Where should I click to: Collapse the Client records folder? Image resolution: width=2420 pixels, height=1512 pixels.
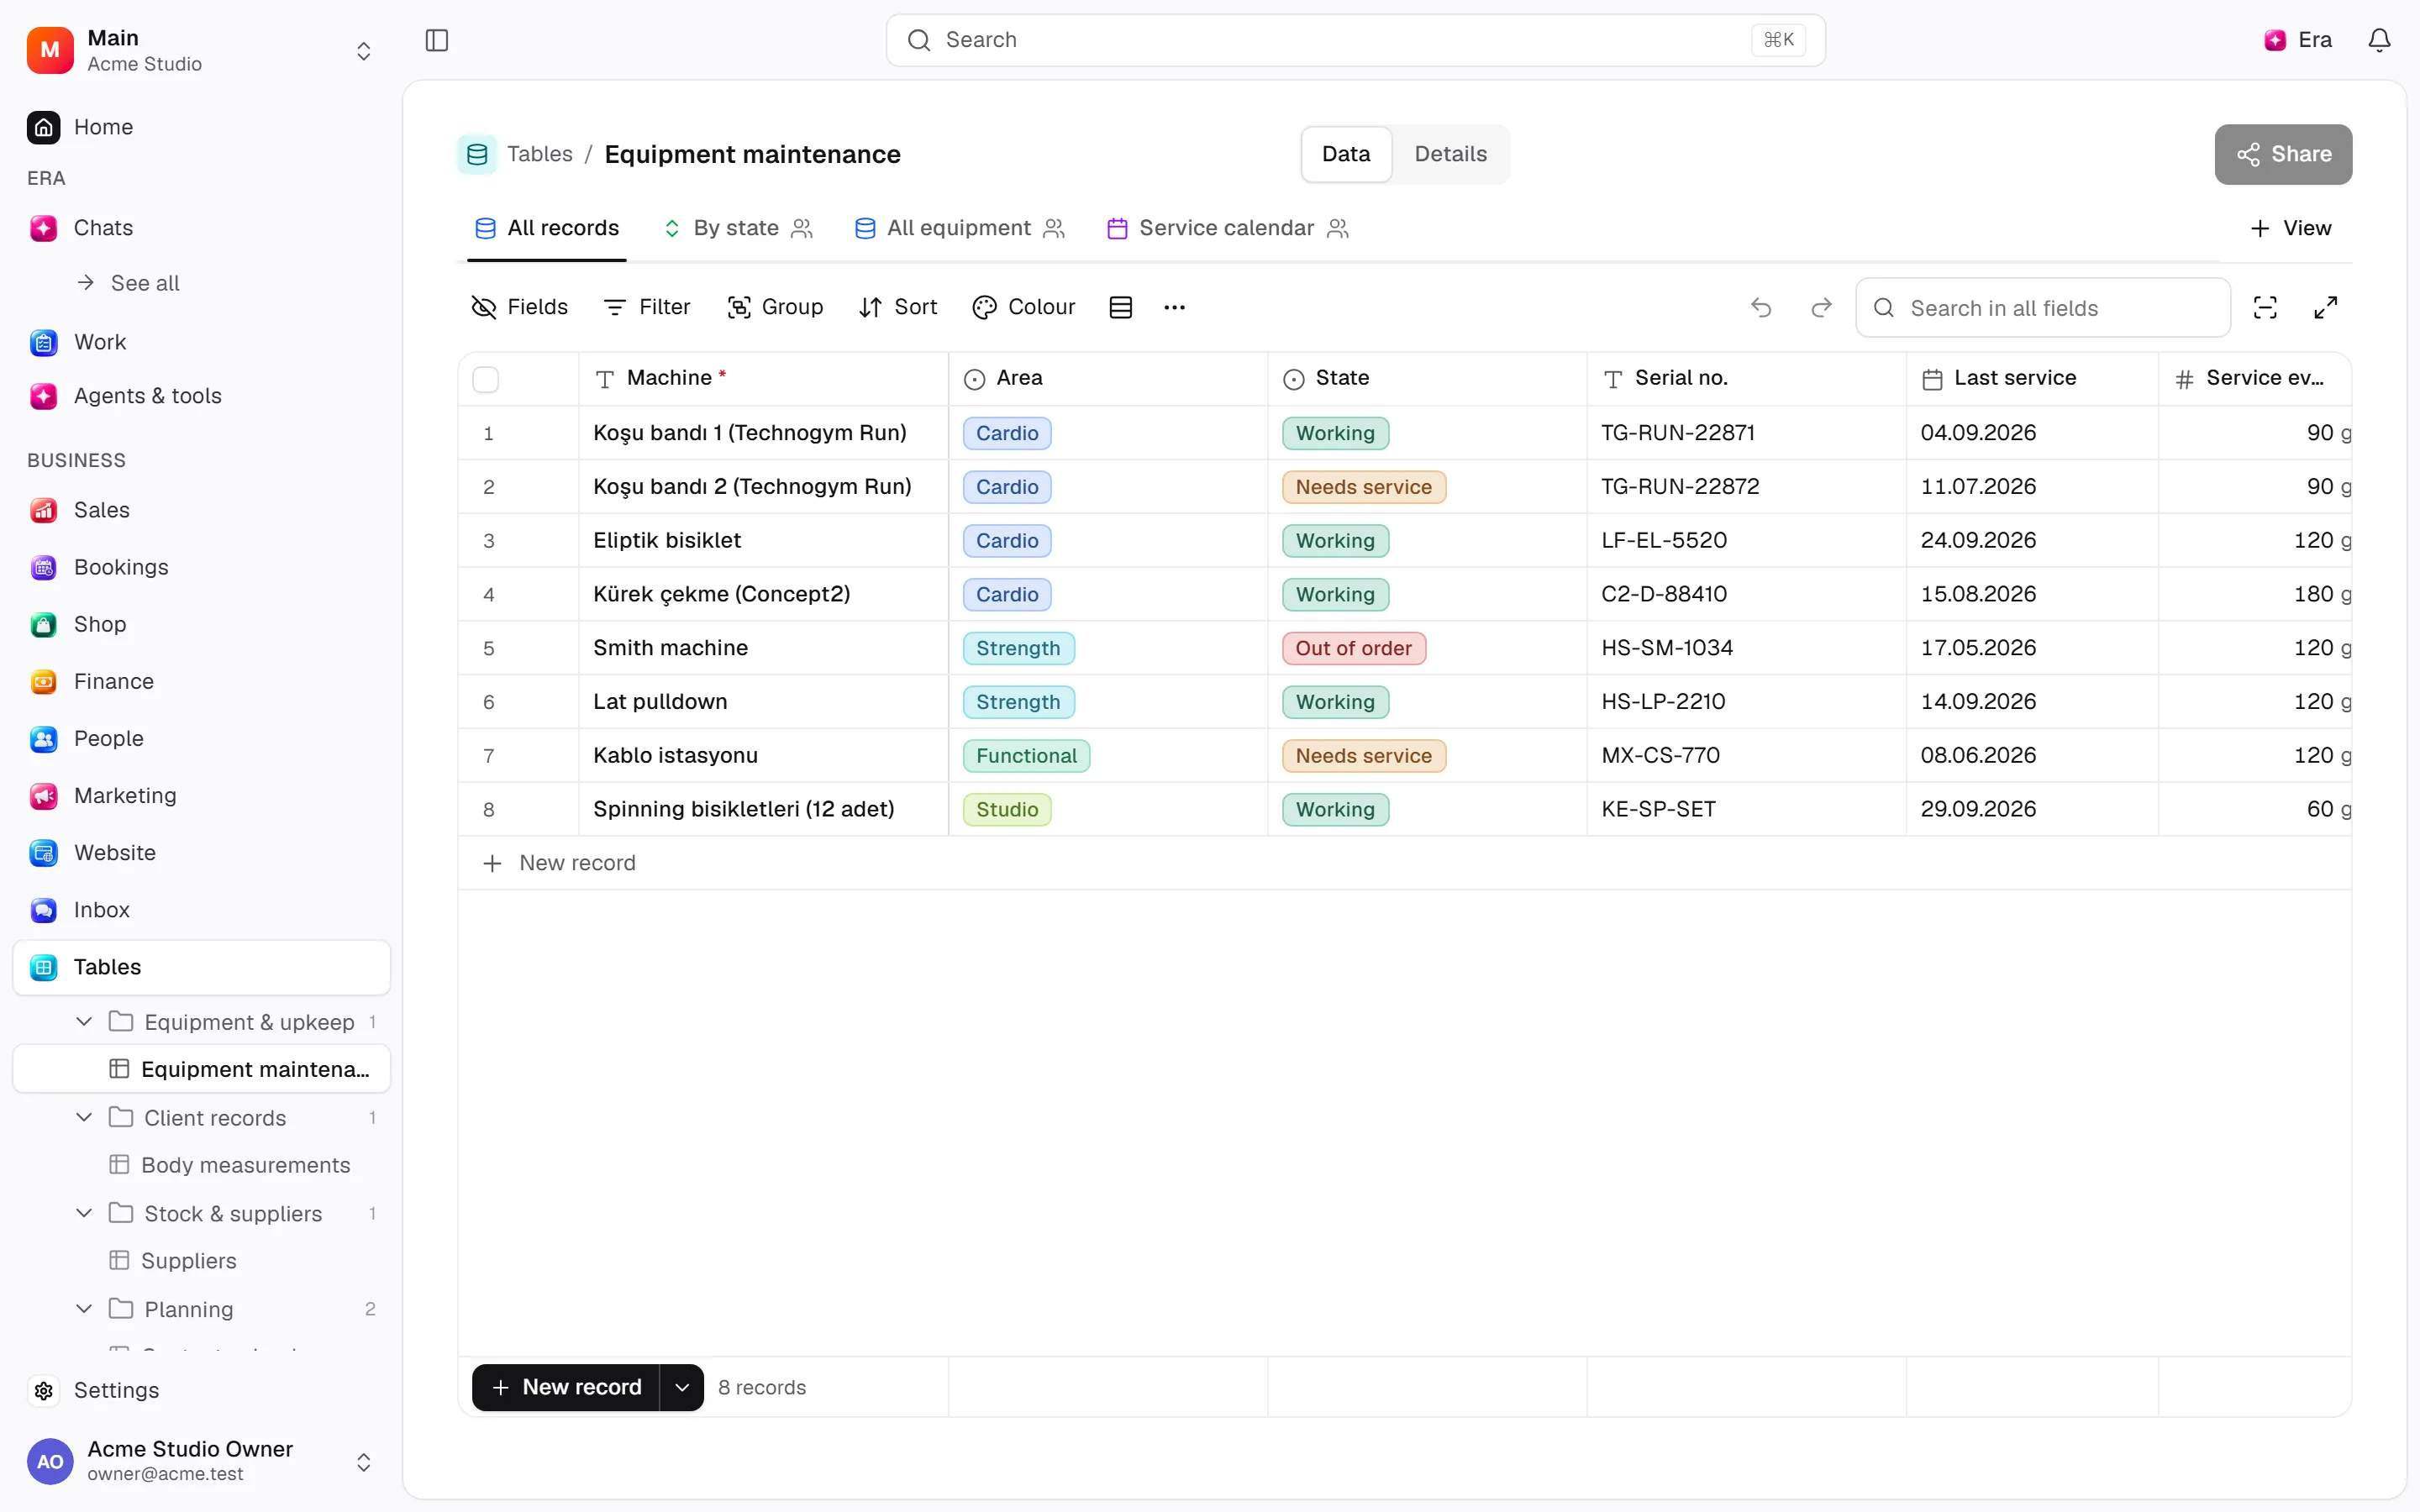point(84,1117)
